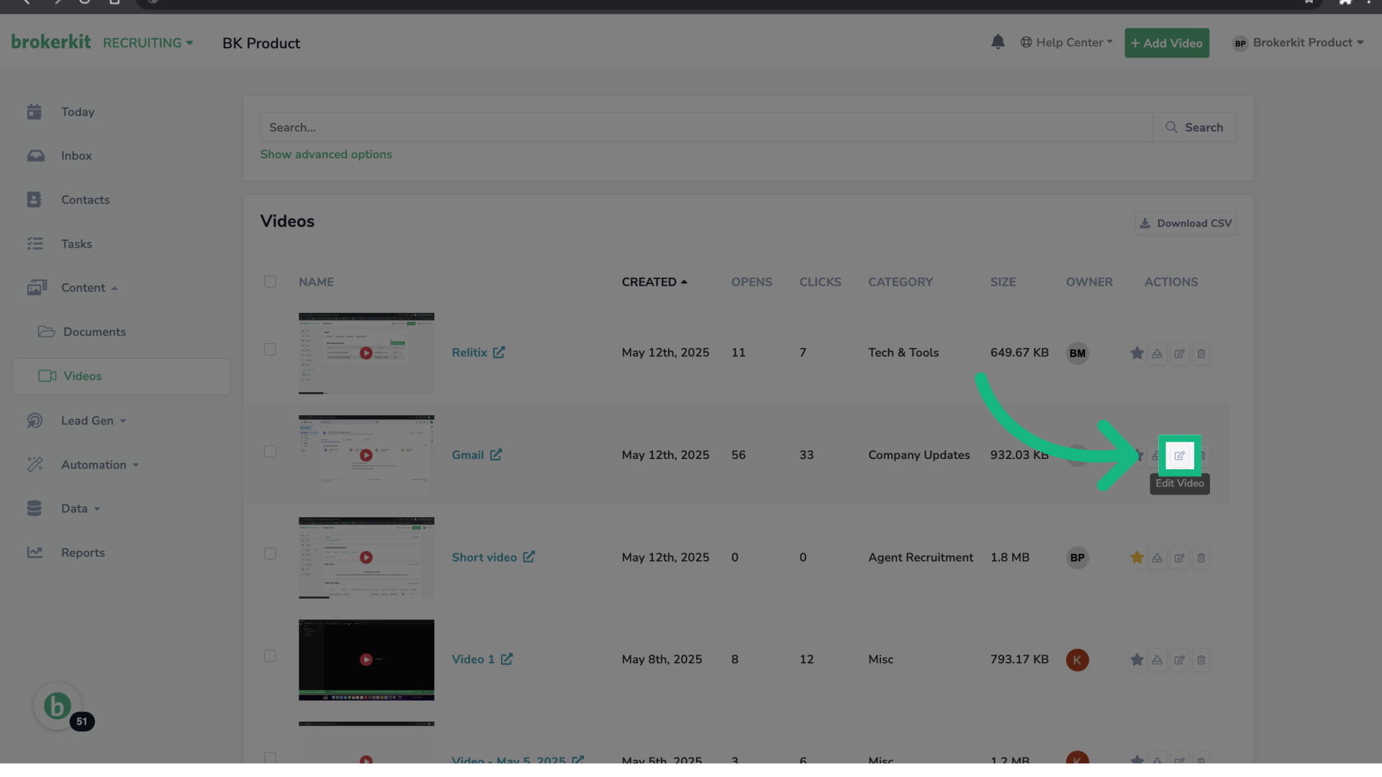
Task: Click Show advanced options link
Action: click(326, 155)
